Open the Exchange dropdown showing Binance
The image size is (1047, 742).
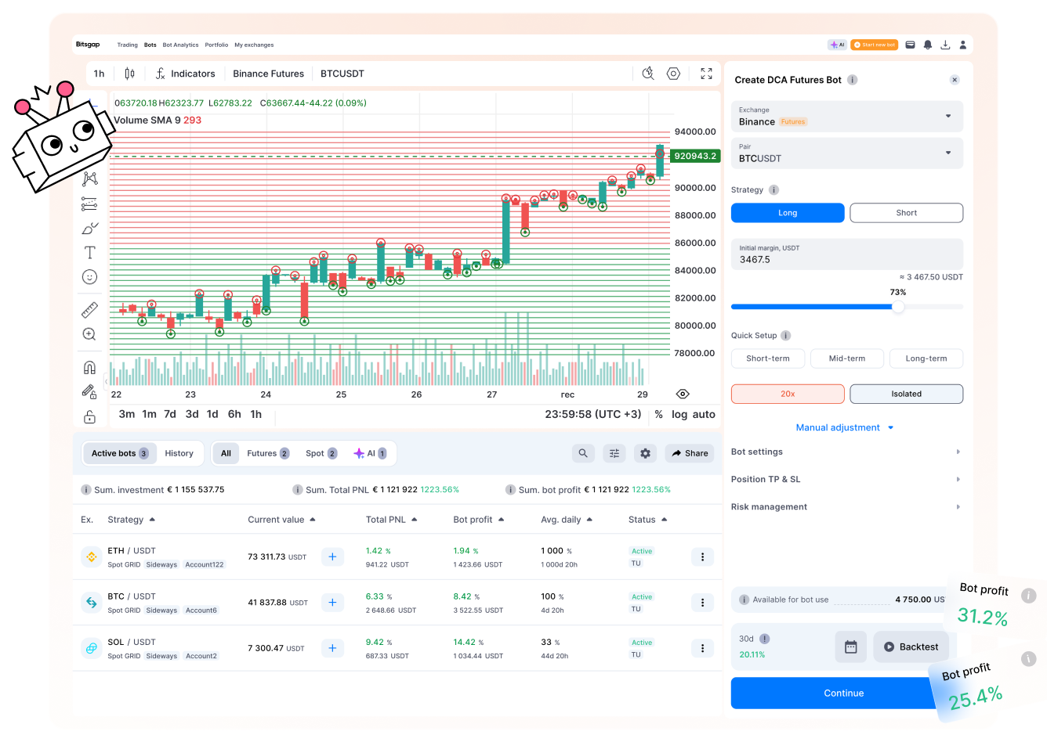[846, 117]
